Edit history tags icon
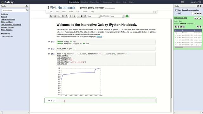Viewport: 203px width, 114px height. [198, 14]
